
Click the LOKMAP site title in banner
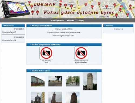coord(45,4)
